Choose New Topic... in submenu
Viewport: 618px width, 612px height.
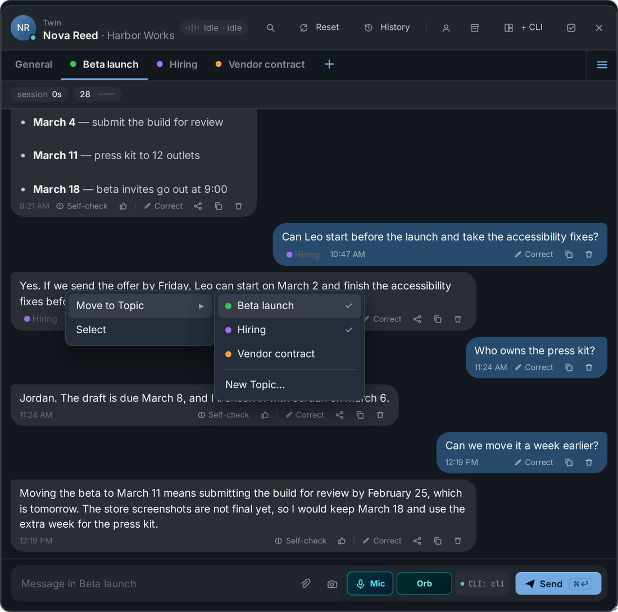click(289, 385)
